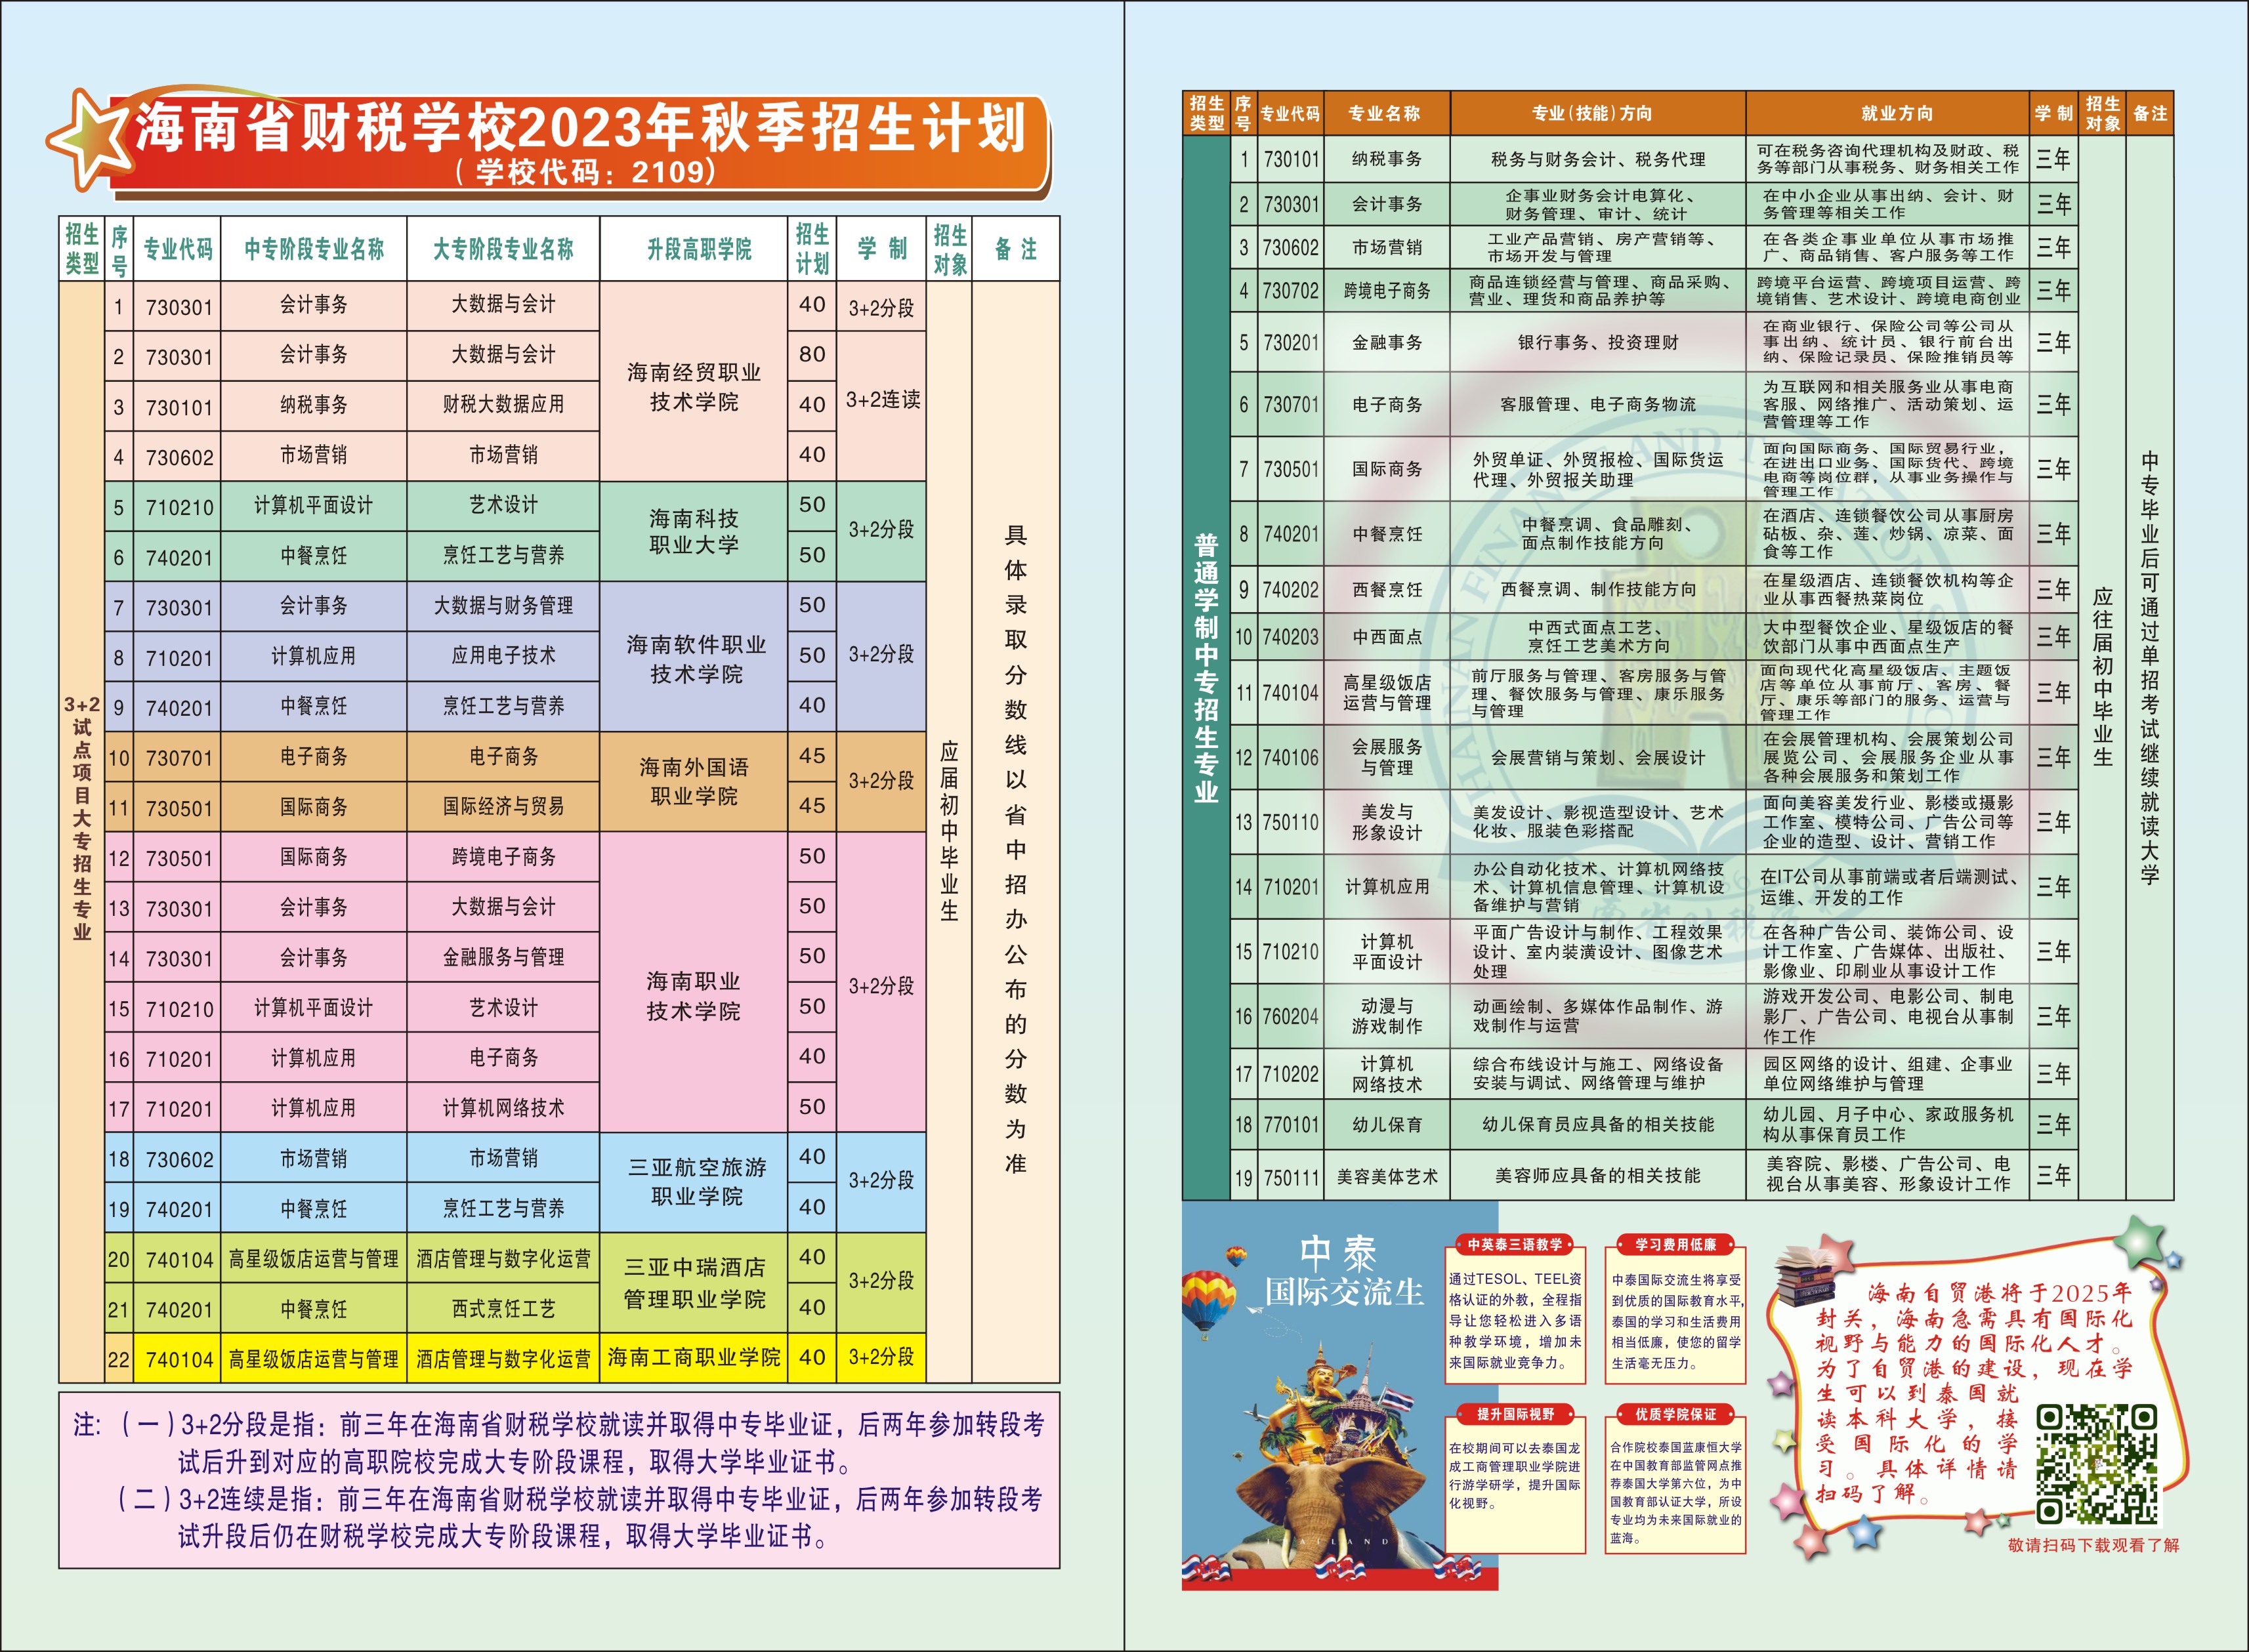2249x1652 pixels.
Task: Click the major code 710202
Action: [1290, 1074]
